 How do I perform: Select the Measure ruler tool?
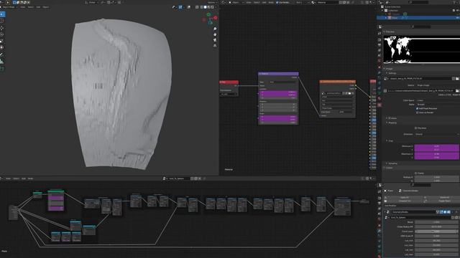tap(1, 62)
